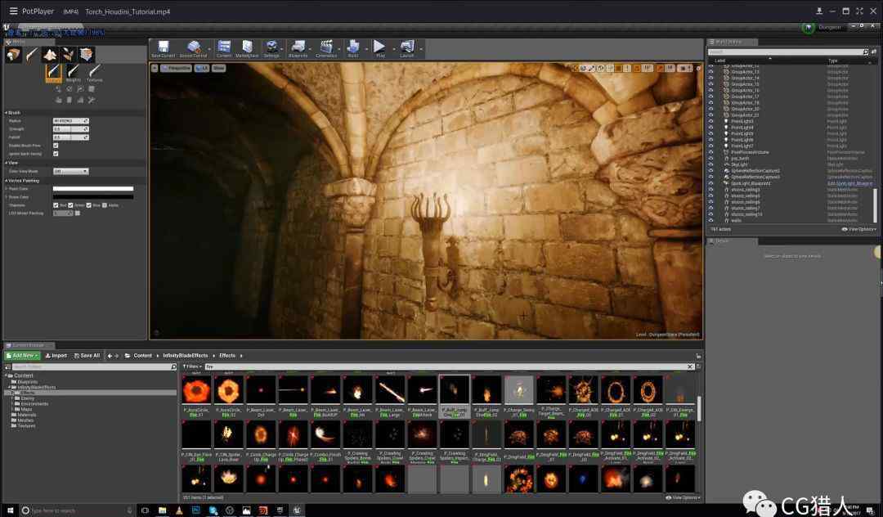Viewport: 883px width, 517px height.
Task: Click Task View taskbar icon
Action: [x=145, y=510]
